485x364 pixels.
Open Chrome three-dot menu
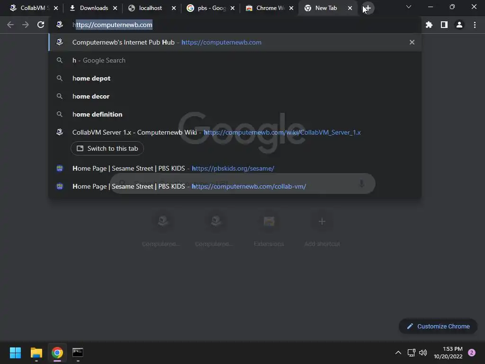pyautogui.click(x=475, y=25)
